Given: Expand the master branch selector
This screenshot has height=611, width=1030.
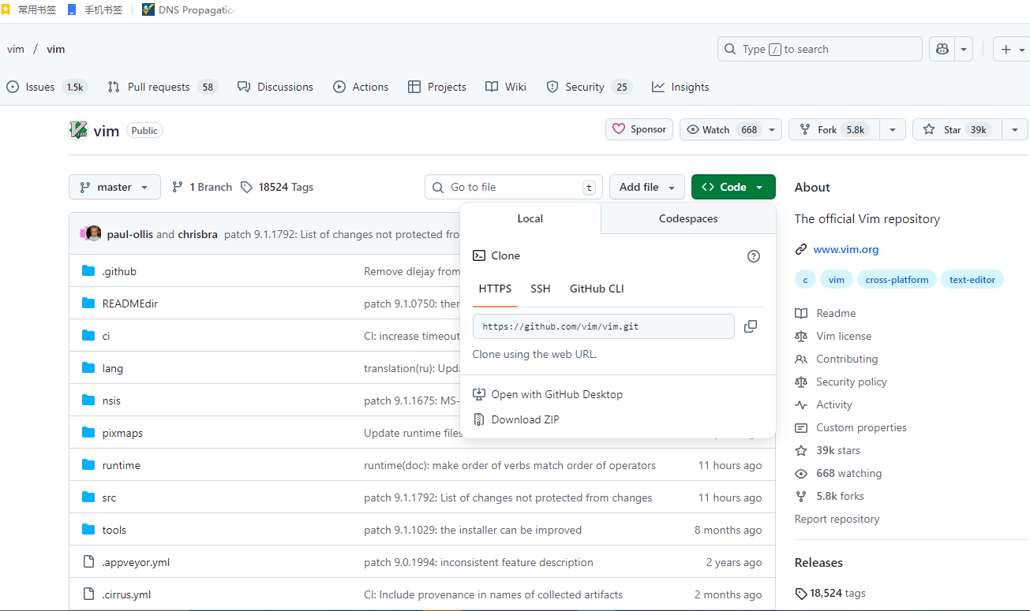Looking at the screenshot, I should (114, 187).
